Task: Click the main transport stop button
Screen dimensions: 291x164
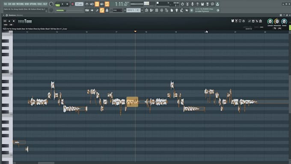Action: (67, 4)
